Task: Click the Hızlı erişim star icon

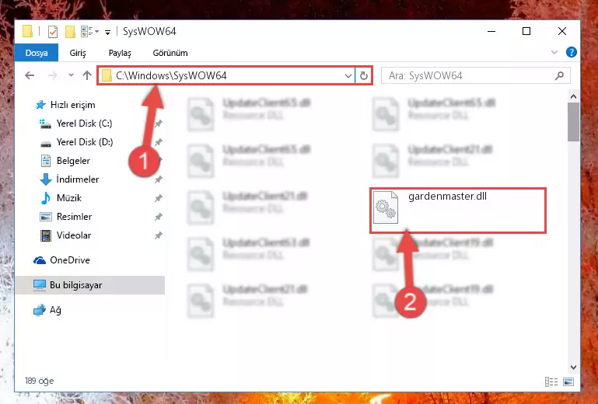Action: point(40,105)
